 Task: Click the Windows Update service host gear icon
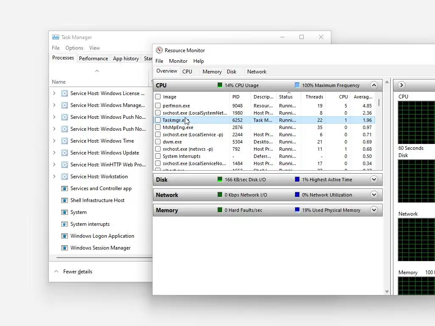(x=65, y=153)
